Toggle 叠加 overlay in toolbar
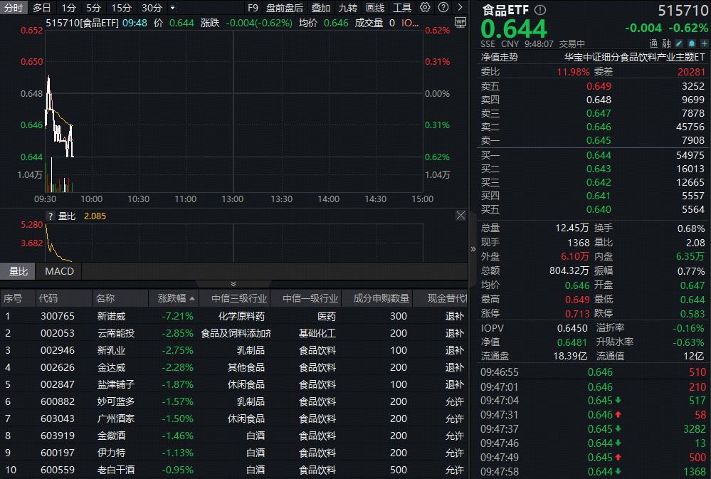The height and width of the screenshot is (479, 711). pyautogui.click(x=321, y=8)
